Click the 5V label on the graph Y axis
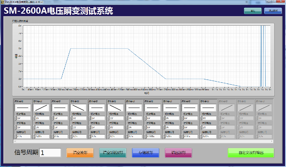286x167 pixels. (x=20, y=49)
